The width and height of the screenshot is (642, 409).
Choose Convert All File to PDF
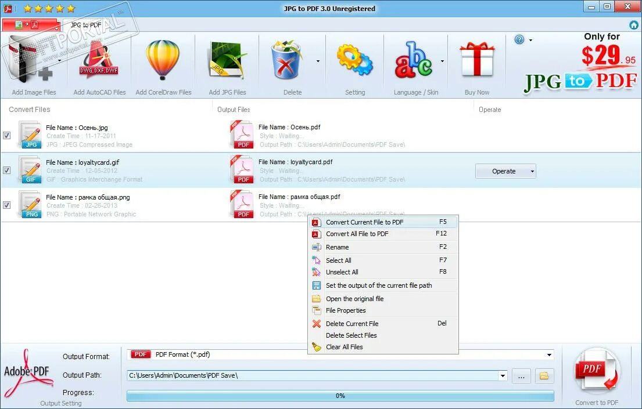(x=383, y=234)
